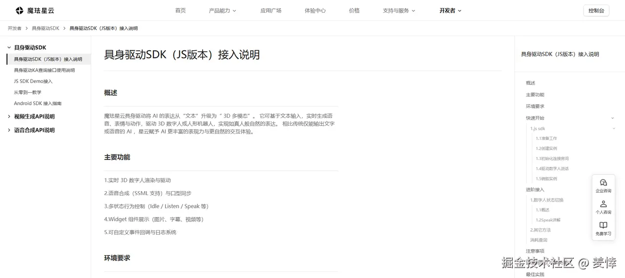The width and height of the screenshot is (625, 278).
Task: Open Android SDK 接入指南 sidebar item
Action: pos(38,103)
